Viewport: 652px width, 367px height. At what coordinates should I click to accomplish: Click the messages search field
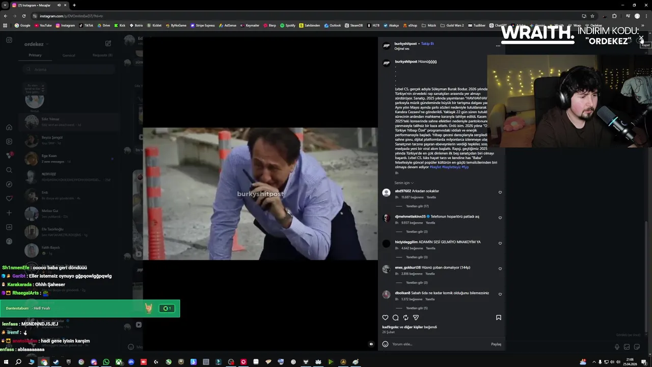(70, 69)
